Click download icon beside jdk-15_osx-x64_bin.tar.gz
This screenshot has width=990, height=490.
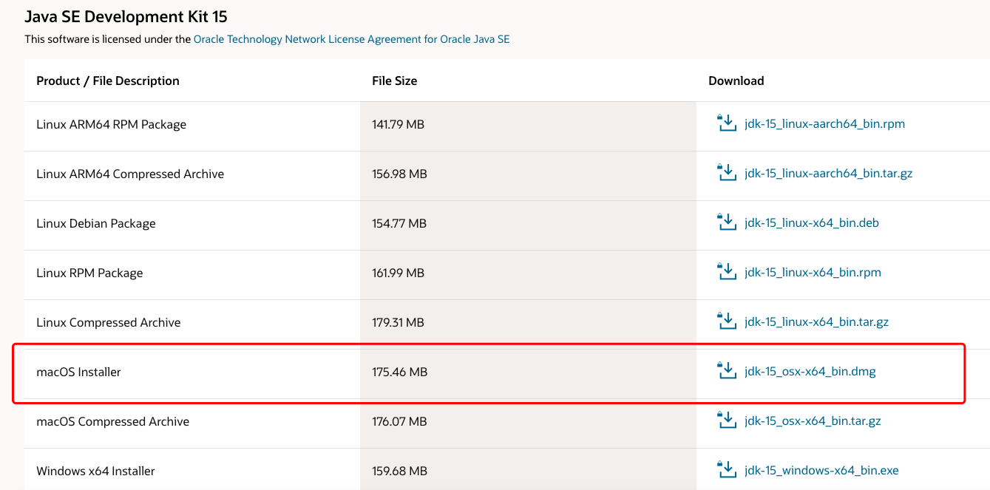[728, 420]
